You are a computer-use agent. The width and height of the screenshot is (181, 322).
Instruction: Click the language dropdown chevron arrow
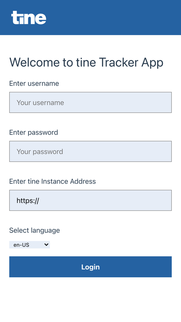(46, 245)
